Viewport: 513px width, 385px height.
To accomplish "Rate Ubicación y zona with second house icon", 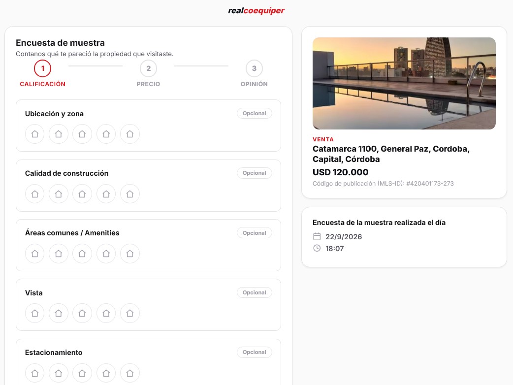I will (59, 134).
